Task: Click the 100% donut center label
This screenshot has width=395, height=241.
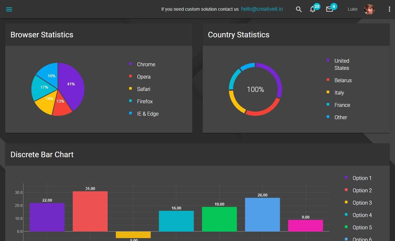Action: pyautogui.click(x=255, y=89)
